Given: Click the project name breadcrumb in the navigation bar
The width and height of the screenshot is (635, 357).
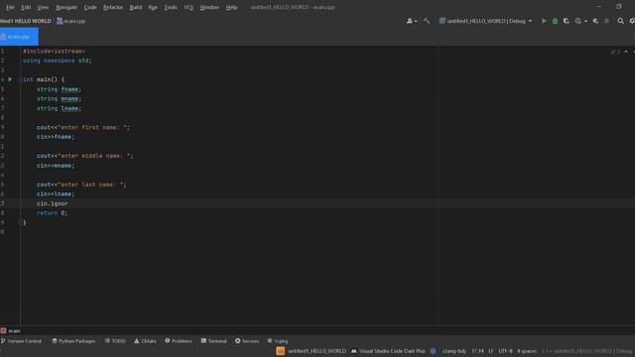Looking at the screenshot, I should (x=26, y=21).
